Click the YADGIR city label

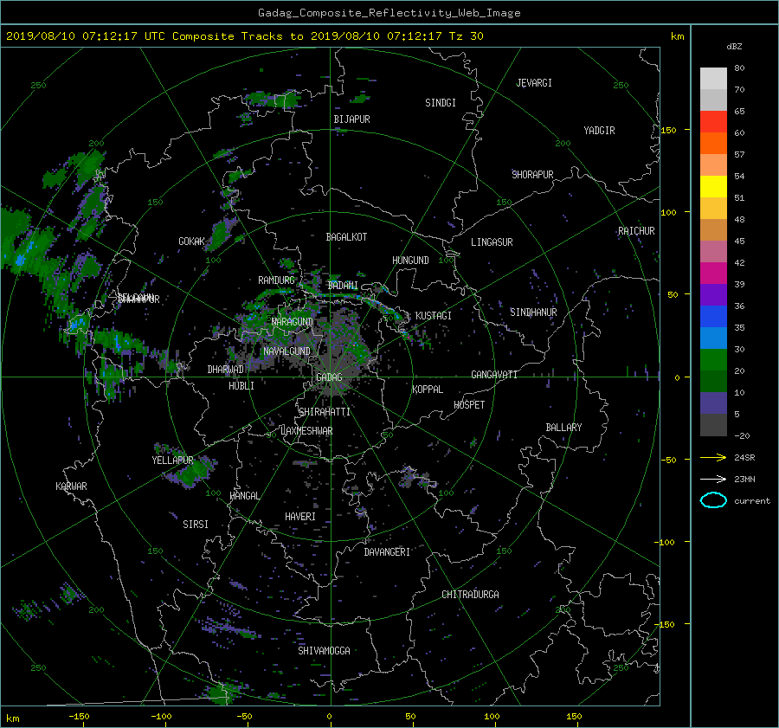[x=599, y=131]
